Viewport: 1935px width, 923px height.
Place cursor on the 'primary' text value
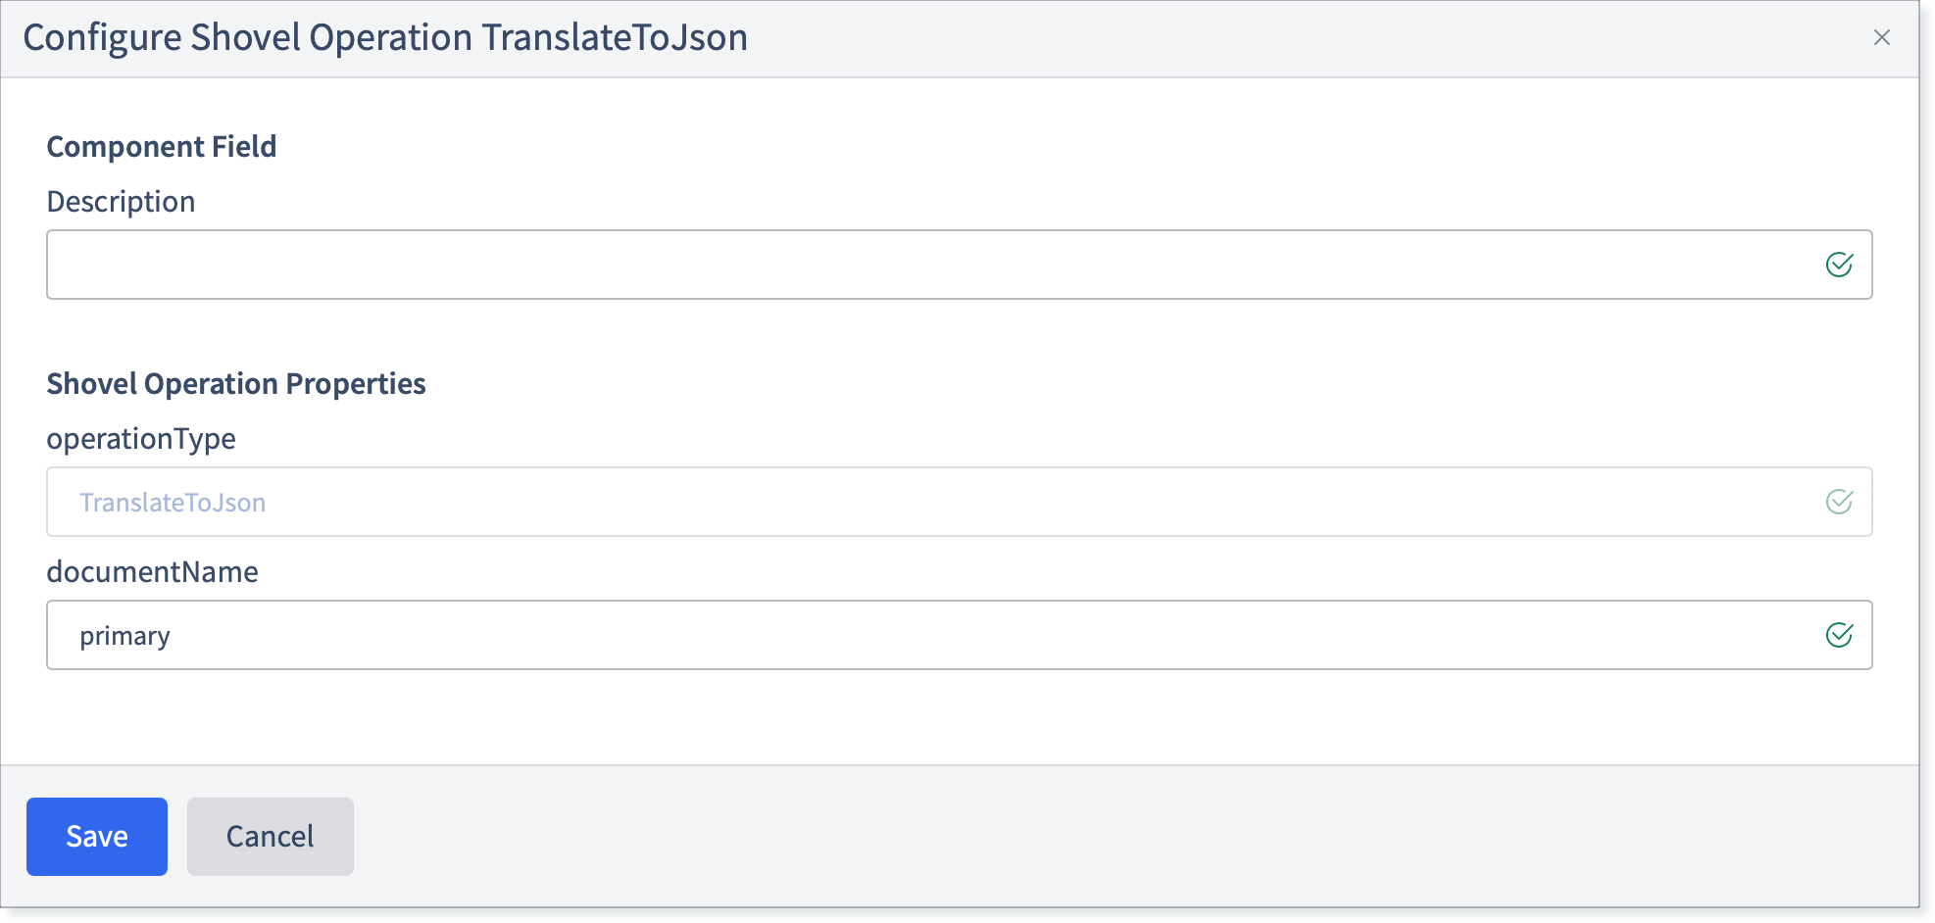(124, 636)
